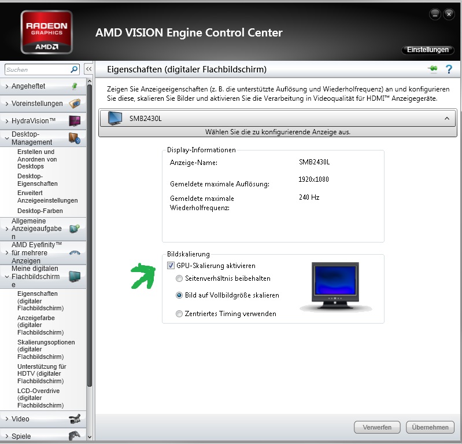462x444 pixels.
Task: Close the Control Center window
Action: click(449, 14)
